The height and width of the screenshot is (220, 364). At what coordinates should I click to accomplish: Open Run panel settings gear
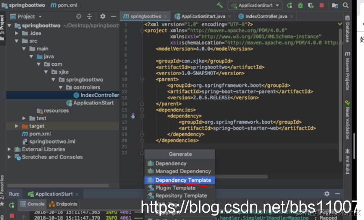(327, 194)
